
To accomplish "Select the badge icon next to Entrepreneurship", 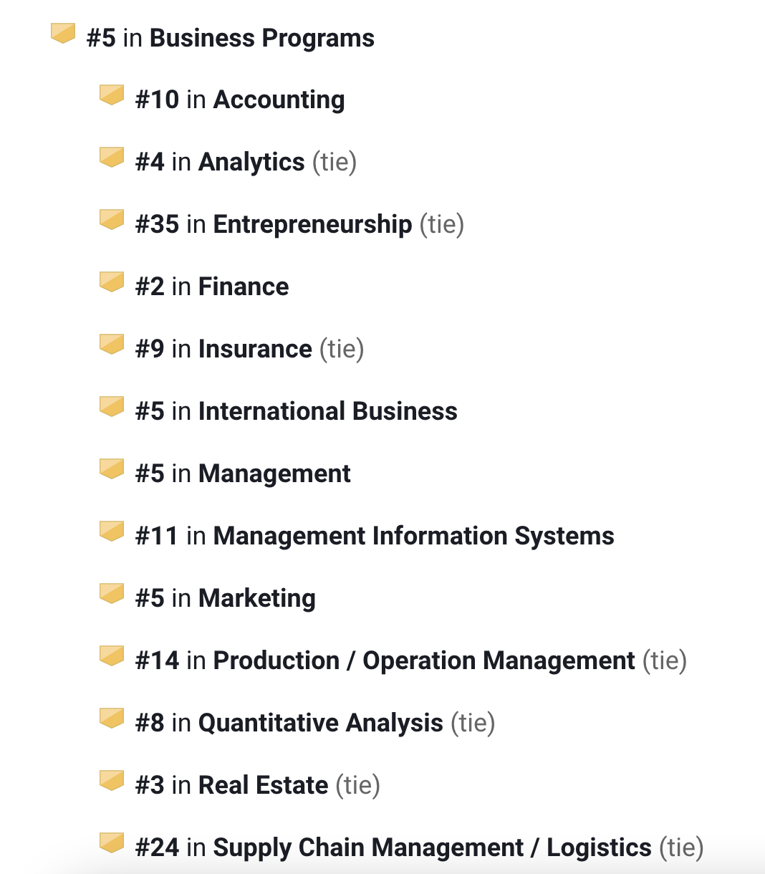I will click(x=112, y=219).
